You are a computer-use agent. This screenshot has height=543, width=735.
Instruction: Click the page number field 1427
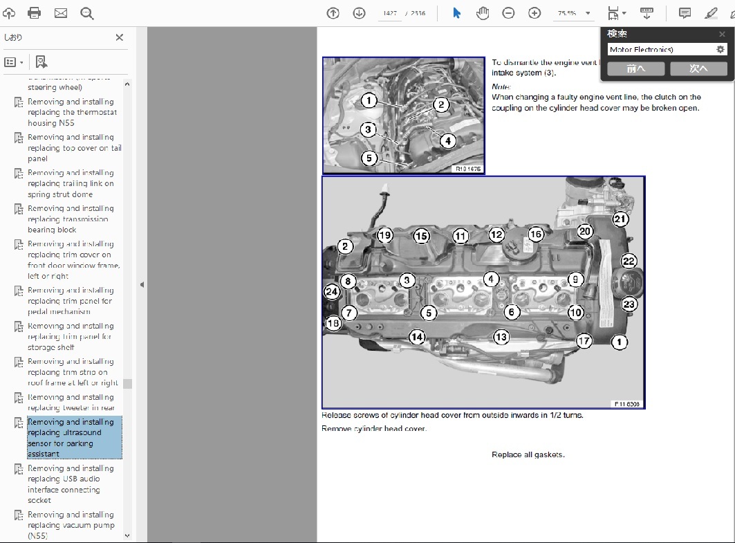point(389,13)
